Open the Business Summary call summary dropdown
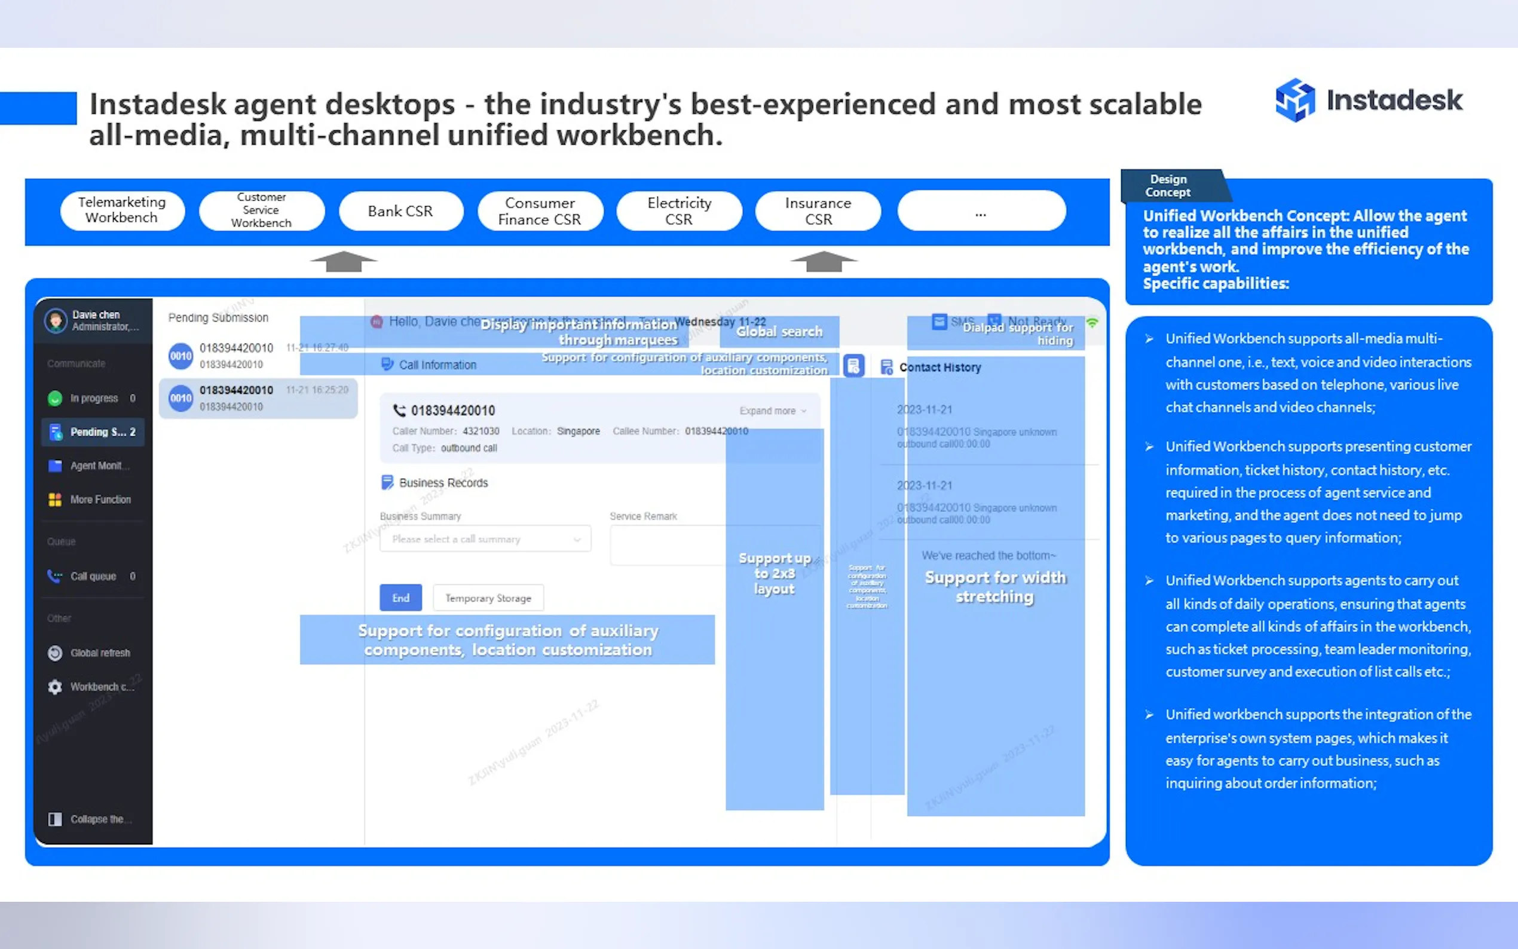This screenshot has height=949, width=1518. 485,539
